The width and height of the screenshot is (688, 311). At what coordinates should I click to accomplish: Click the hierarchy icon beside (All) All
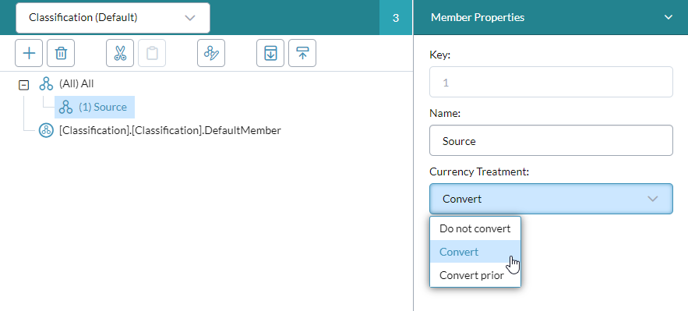click(x=46, y=83)
